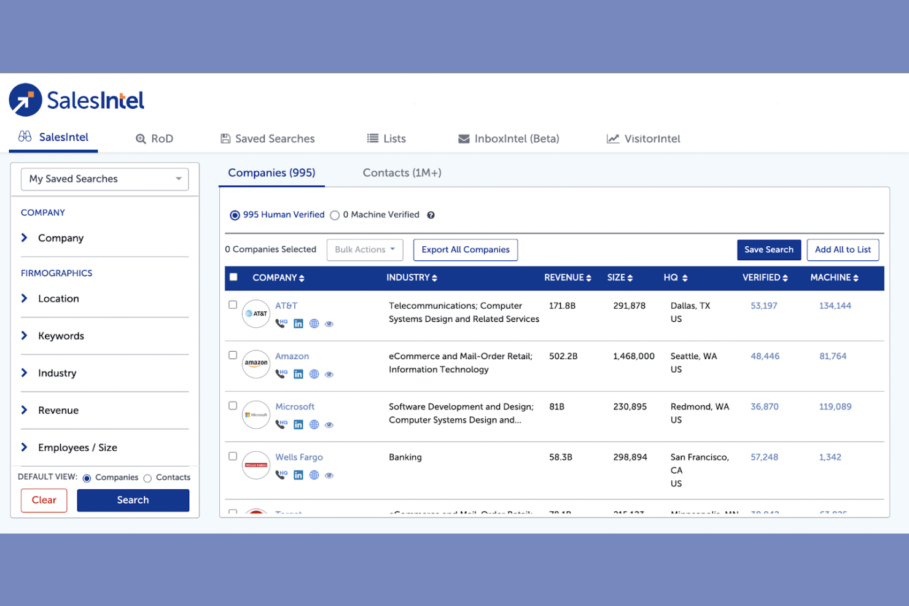Check the Amazon row checkbox
Image resolution: width=909 pixels, height=606 pixels.
[x=233, y=355]
